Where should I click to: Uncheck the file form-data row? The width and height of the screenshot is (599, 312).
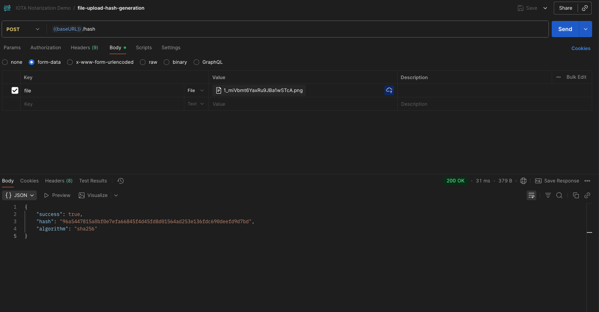pyautogui.click(x=15, y=90)
